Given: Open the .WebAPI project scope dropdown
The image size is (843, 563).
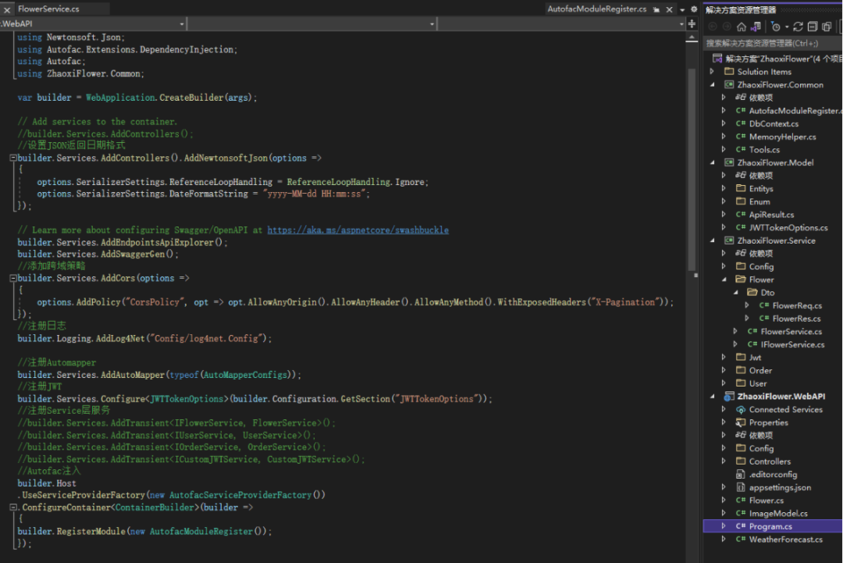Looking at the screenshot, I should pos(94,24).
